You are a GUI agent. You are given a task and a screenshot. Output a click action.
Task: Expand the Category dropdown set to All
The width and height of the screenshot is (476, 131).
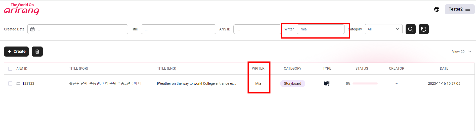pos(383,29)
